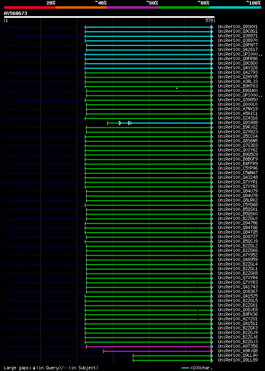265x371 pixels.
Task: Select the UniRef100_Q7G3D3 label
Action: (238, 146)
